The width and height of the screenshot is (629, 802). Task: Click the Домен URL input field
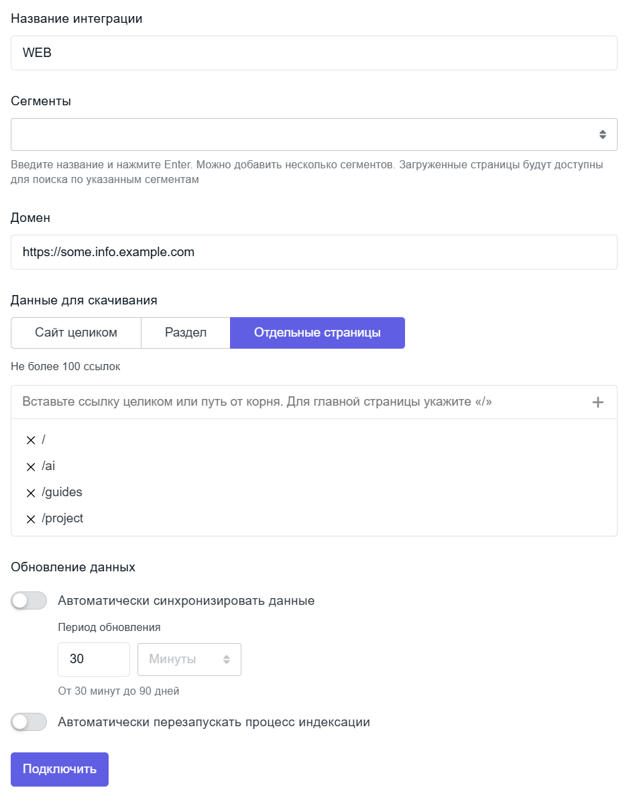[314, 252]
